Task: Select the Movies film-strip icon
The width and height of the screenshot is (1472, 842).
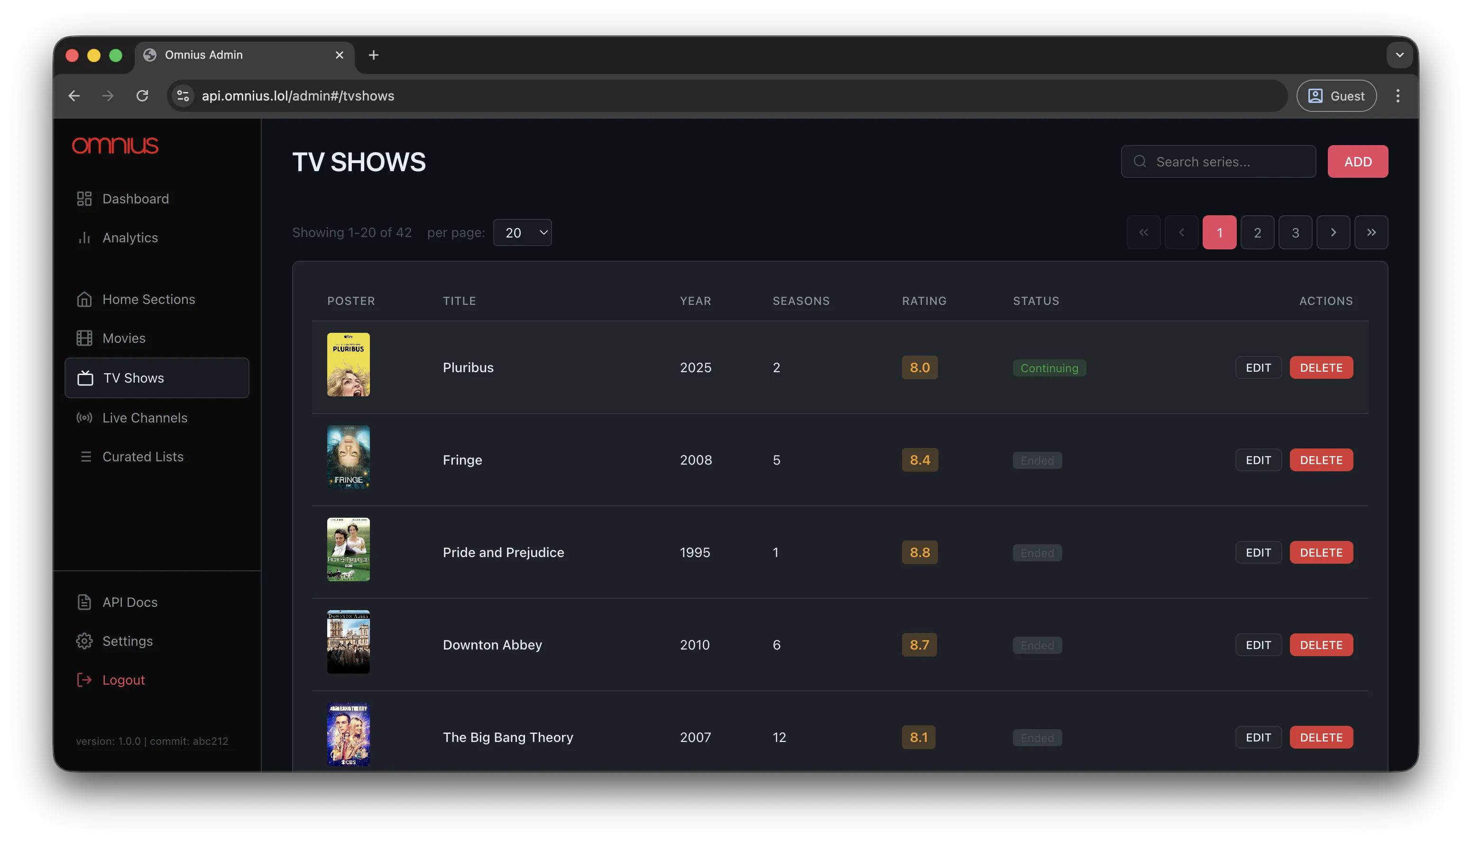Action: click(x=84, y=338)
